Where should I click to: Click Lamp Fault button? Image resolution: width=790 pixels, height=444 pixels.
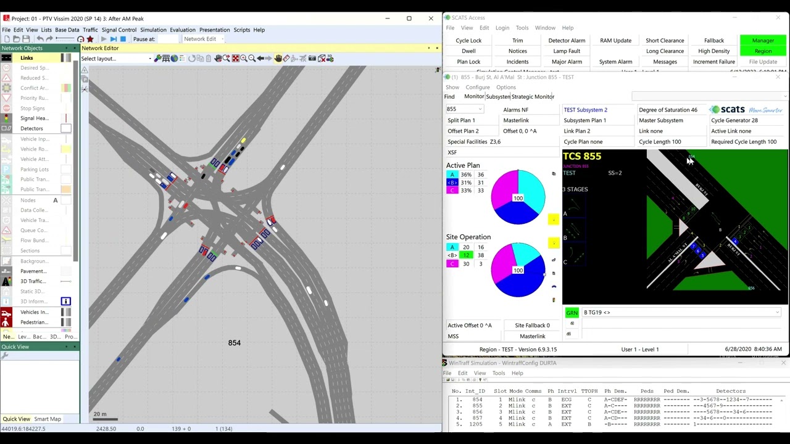click(567, 51)
